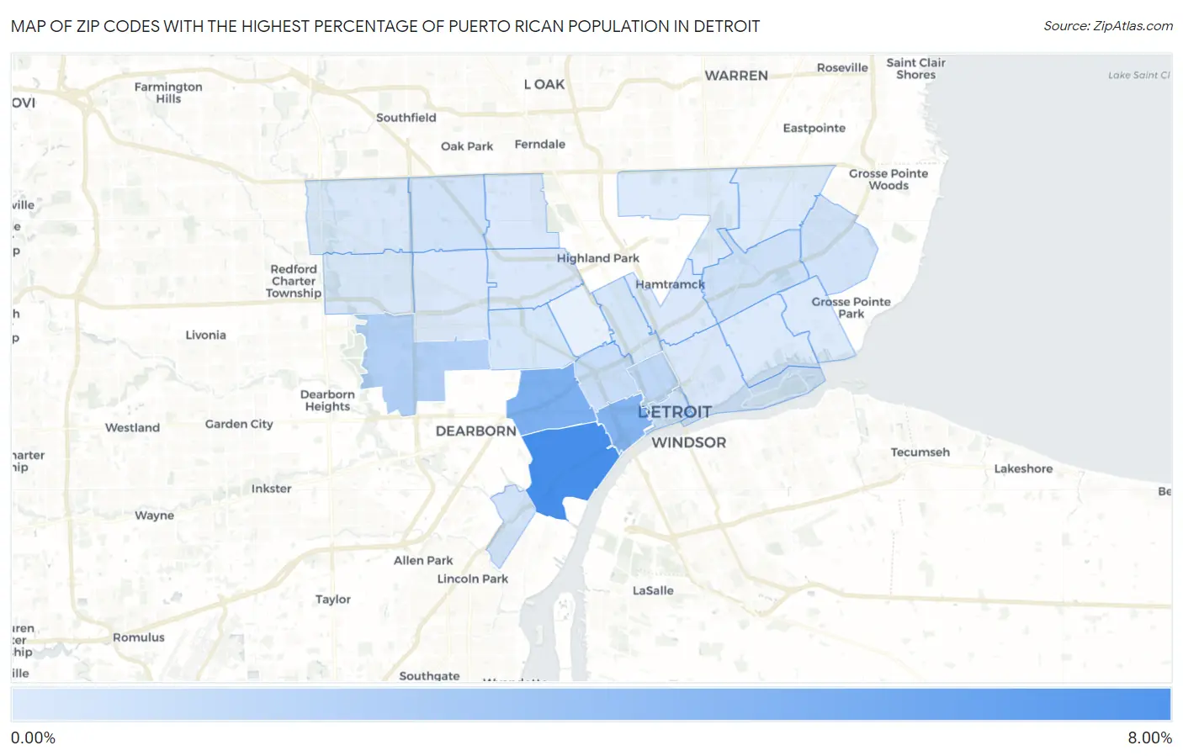Screen dimensions: 1183x756
Task: Click the DETROIT city label
Action: click(675, 412)
